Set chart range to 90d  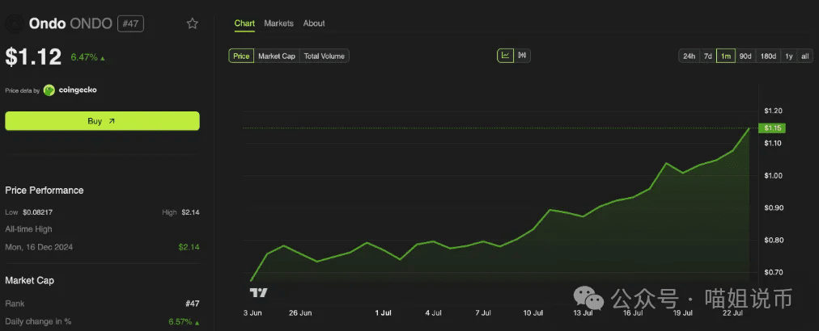(x=745, y=56)
